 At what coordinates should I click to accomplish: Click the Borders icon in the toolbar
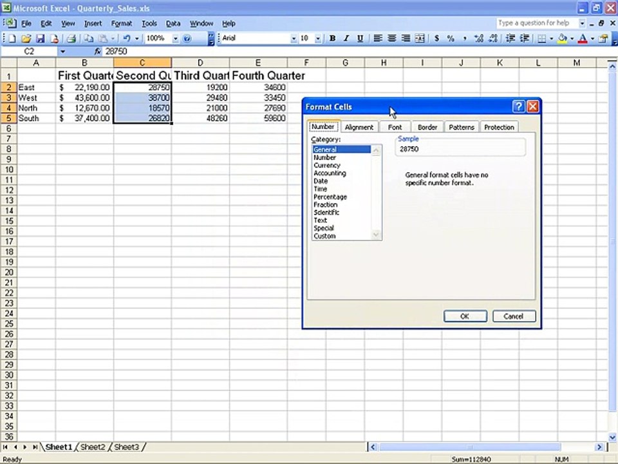542,38
